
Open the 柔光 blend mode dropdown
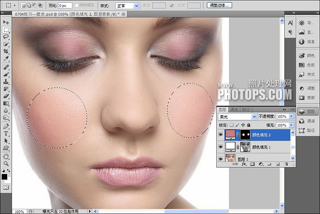coord(238,117)
